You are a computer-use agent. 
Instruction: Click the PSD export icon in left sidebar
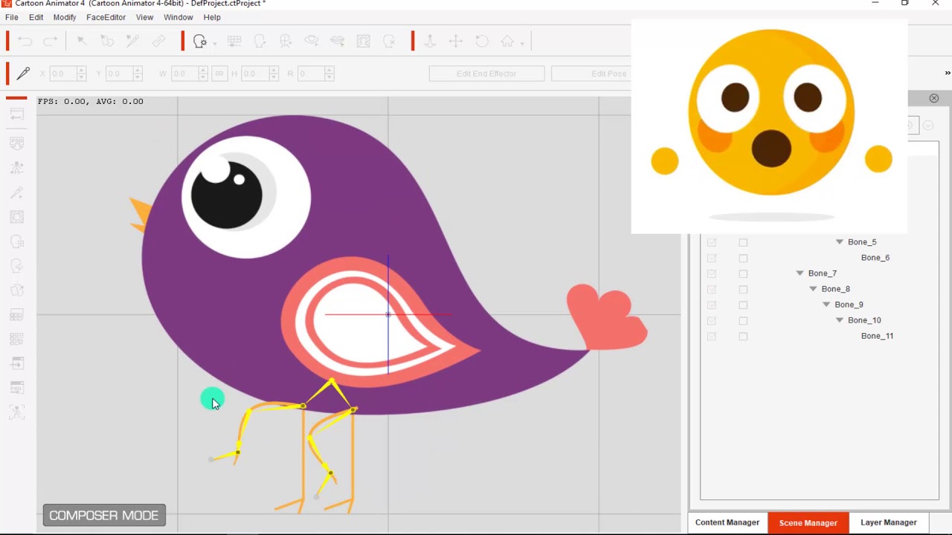[16, 387]
